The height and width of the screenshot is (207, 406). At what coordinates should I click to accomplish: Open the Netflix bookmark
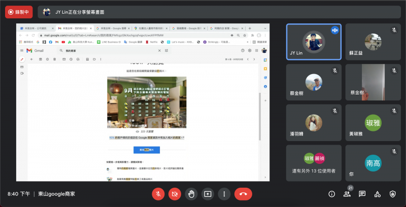(151, 42)
